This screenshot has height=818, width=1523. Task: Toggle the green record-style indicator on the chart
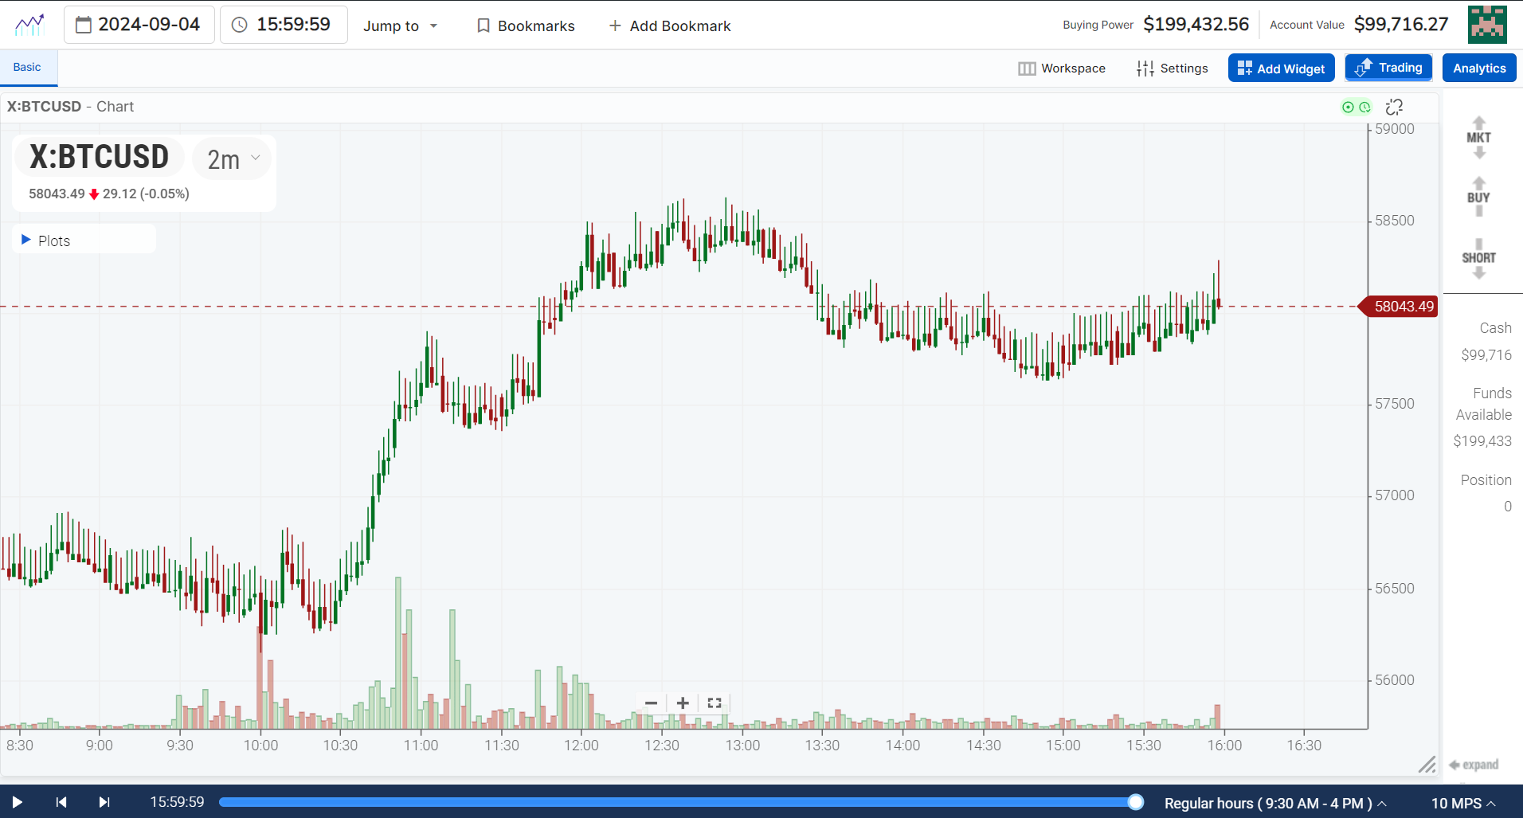click(x=1347, y=107)
